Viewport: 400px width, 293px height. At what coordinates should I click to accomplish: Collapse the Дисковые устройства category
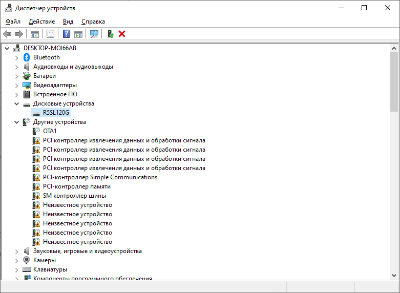pos(17,103)
